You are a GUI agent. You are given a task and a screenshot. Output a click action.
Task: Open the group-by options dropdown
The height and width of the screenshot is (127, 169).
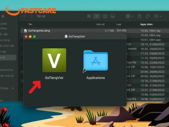click(x=130, y=16)
